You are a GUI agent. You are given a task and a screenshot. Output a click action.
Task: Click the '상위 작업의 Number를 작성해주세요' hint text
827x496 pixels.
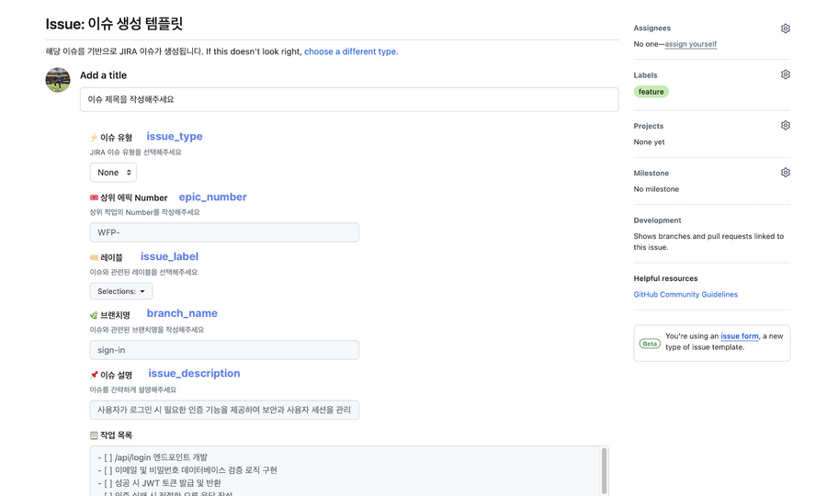click(x=144, y=212)
